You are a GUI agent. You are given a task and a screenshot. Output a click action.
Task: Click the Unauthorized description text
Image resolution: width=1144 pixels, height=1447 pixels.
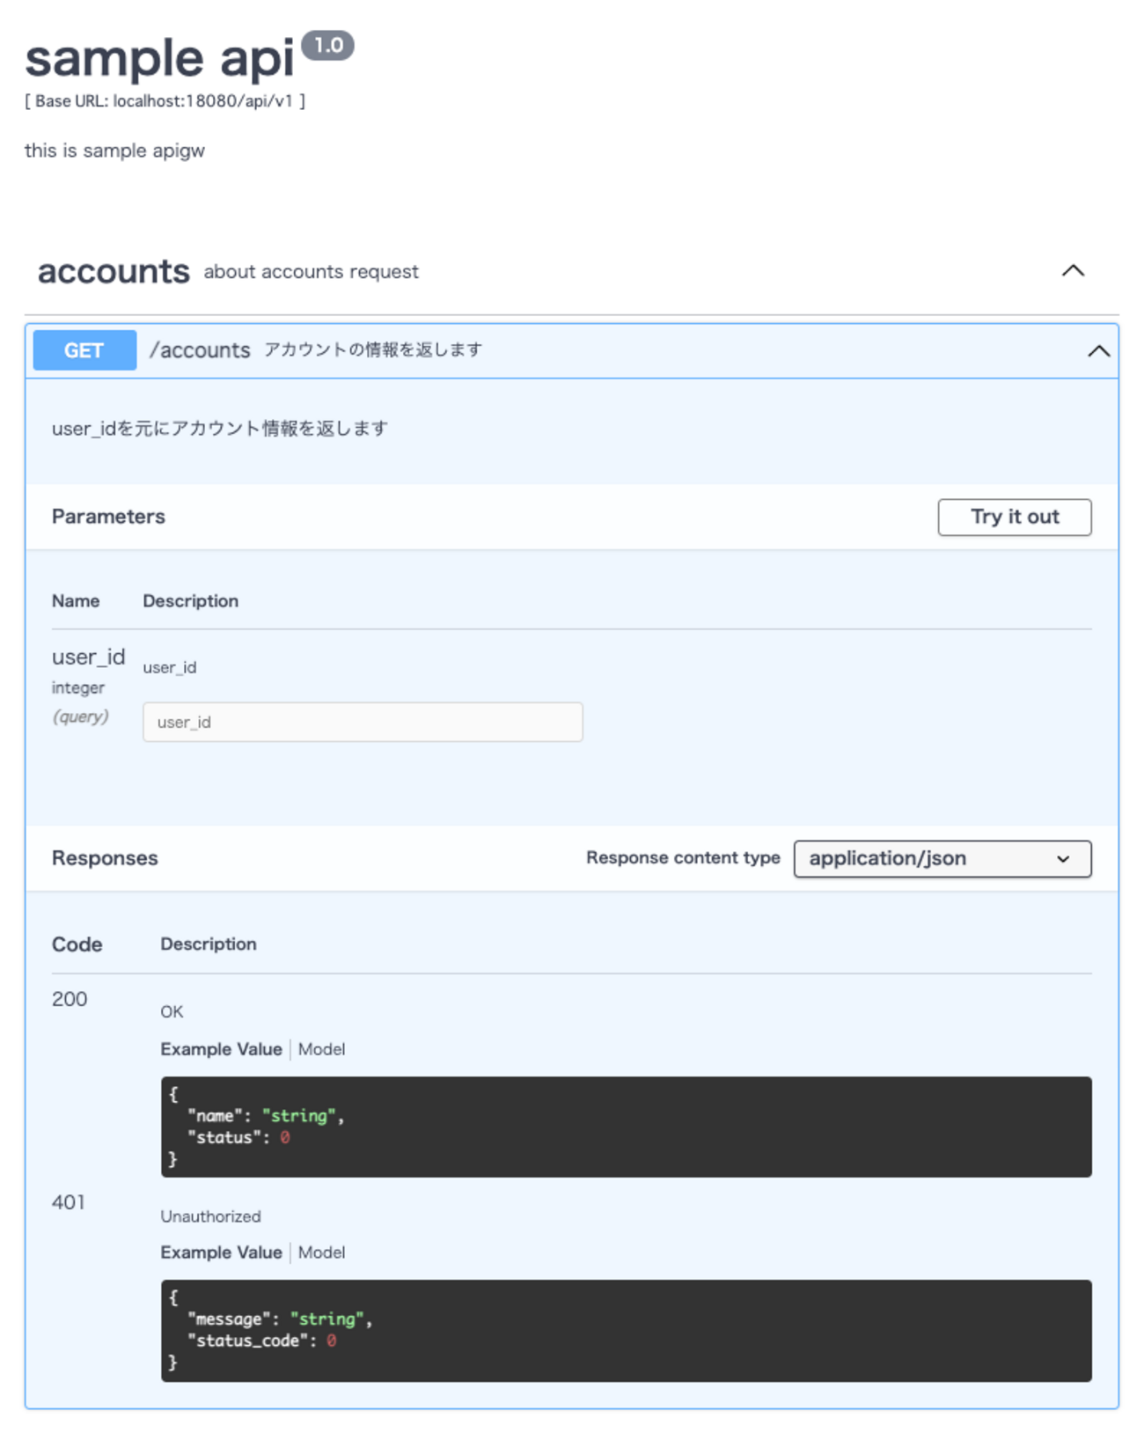point(210,1216)
